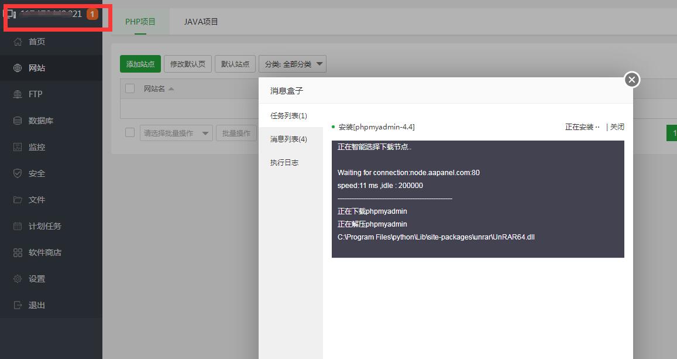Open 设置 (Settings) in sidebar
677x359 pixels.
(35, 278)
